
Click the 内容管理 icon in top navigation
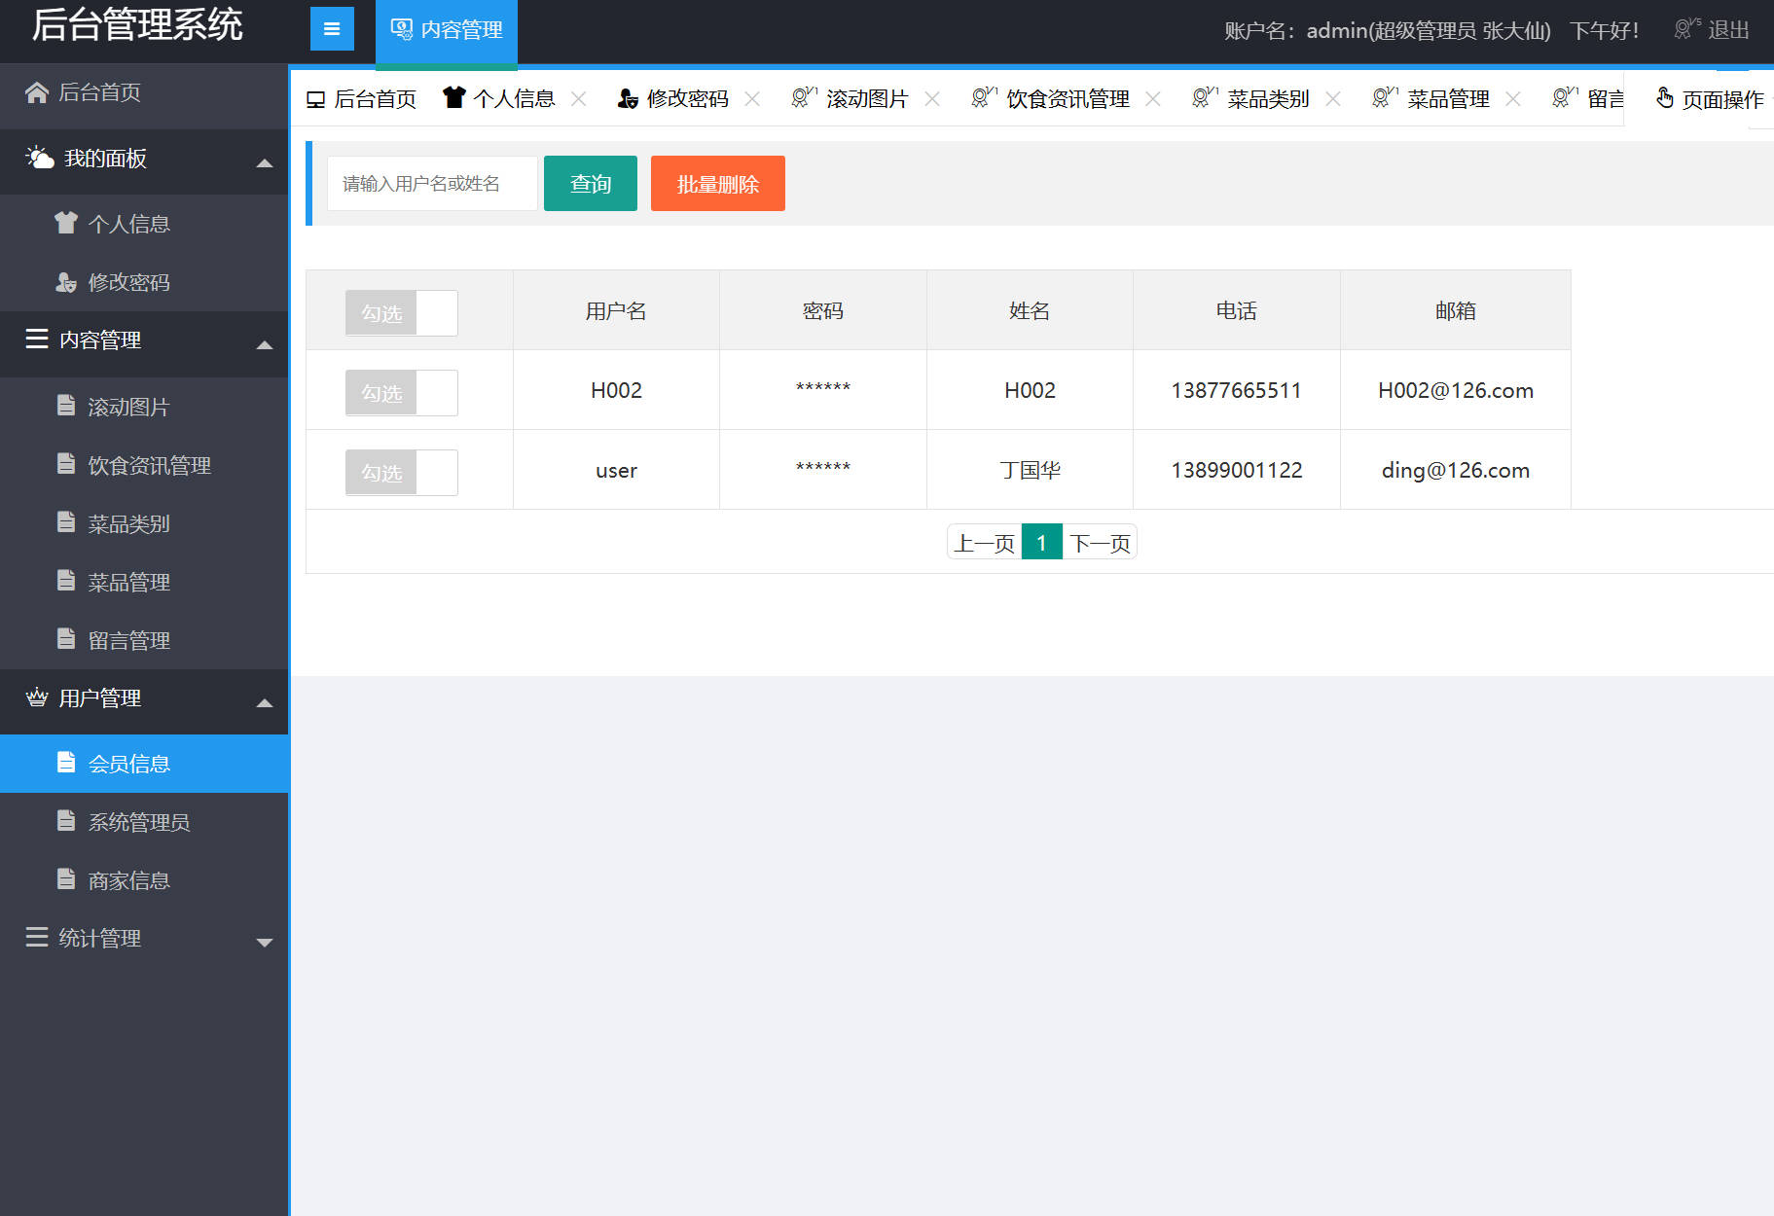pos(399,29)
